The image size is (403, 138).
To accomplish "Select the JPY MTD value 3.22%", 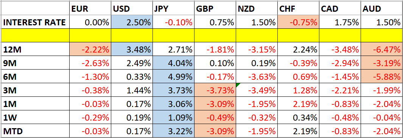I will (x=173, y=131).
